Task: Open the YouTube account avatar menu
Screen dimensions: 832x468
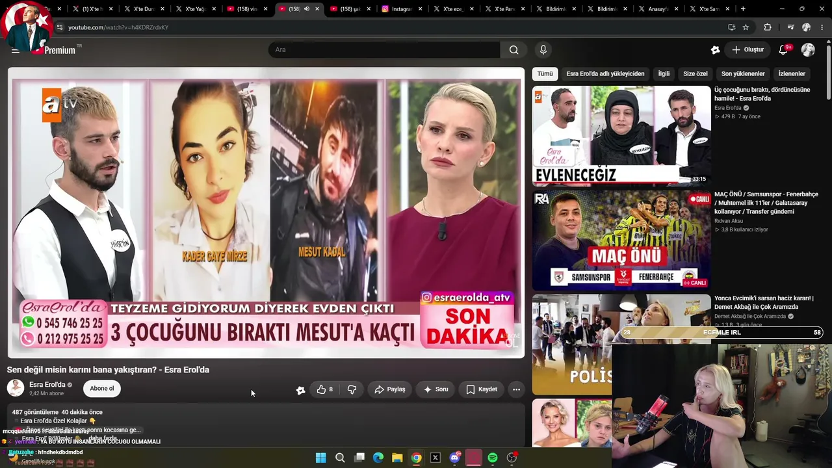Action: click(808, 50)
